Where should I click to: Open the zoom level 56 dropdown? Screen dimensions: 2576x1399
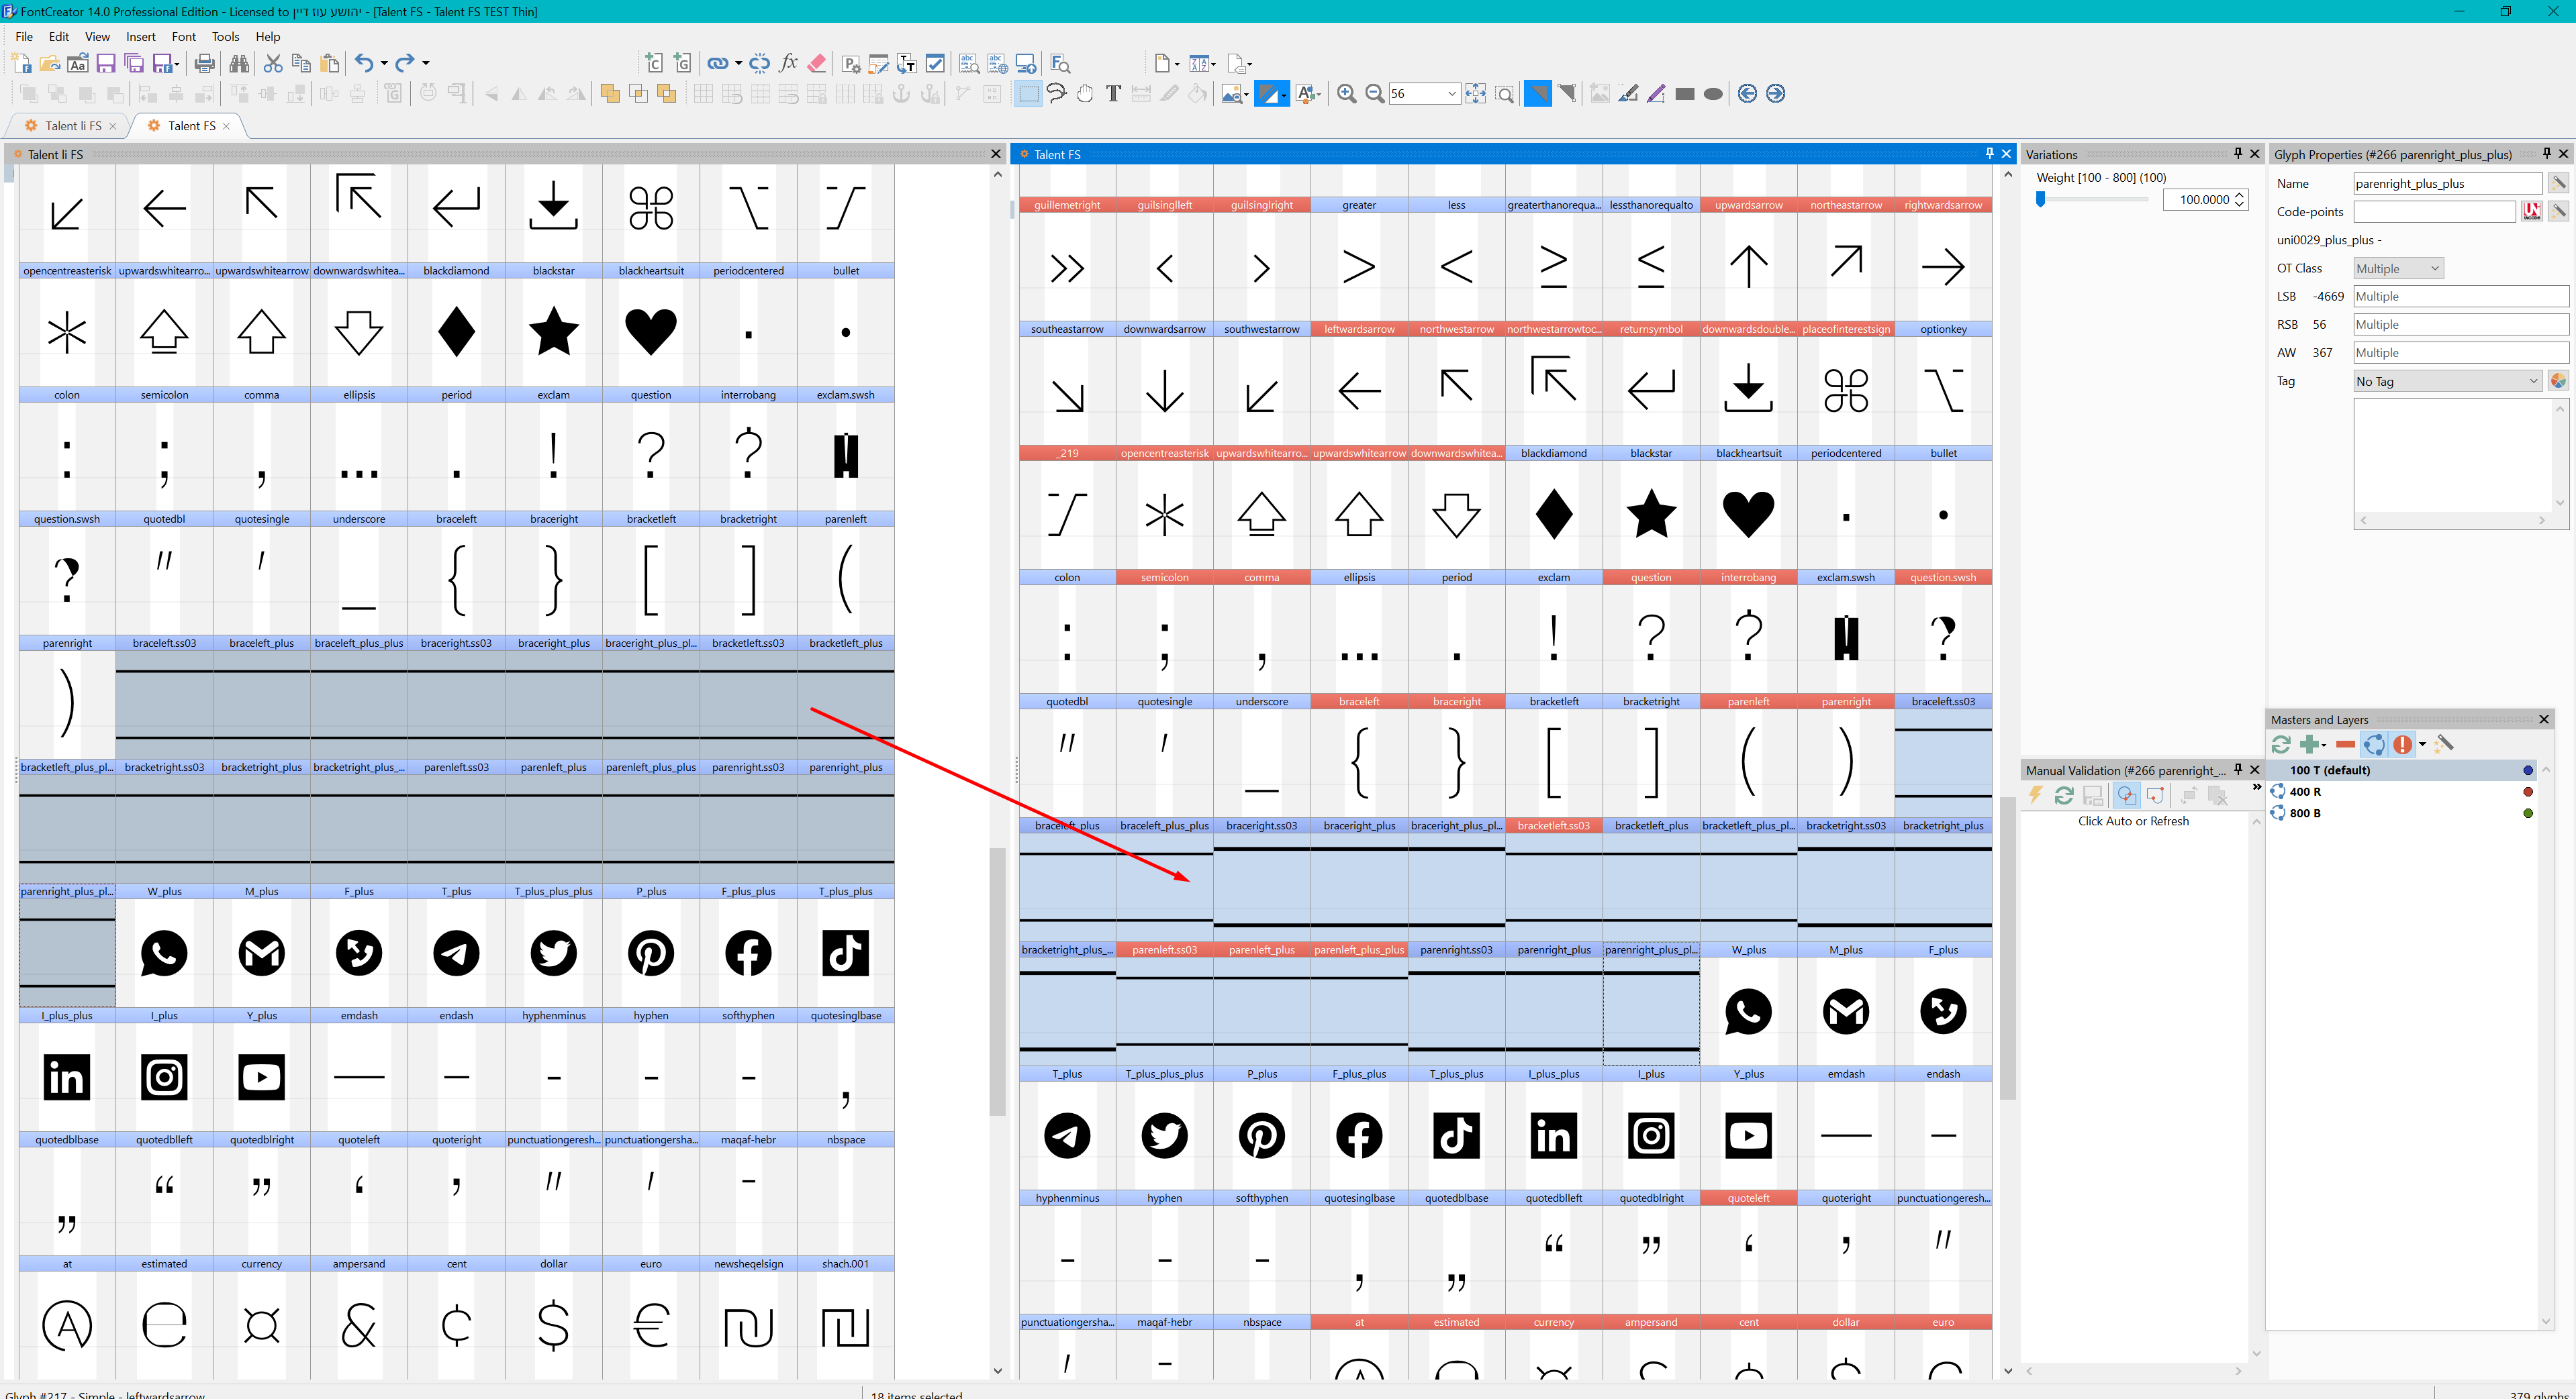(x=1451, y=94)
